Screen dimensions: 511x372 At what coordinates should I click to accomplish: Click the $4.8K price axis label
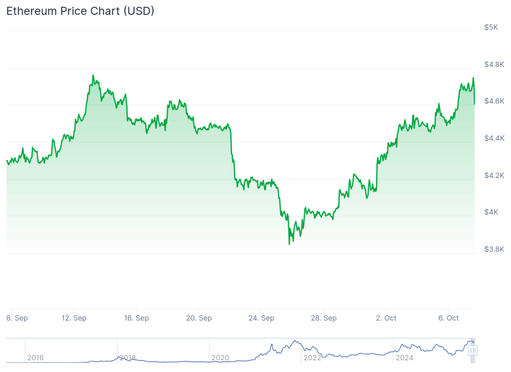[x=494, y=64]
